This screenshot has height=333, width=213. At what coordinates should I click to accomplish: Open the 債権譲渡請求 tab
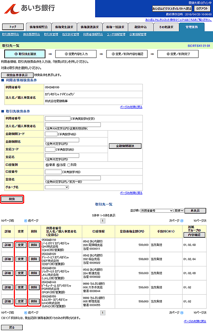[x=89, y=27]
